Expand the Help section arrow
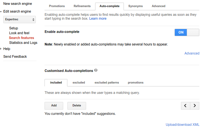This screenshot has width=219, height=130. [1, 49]
